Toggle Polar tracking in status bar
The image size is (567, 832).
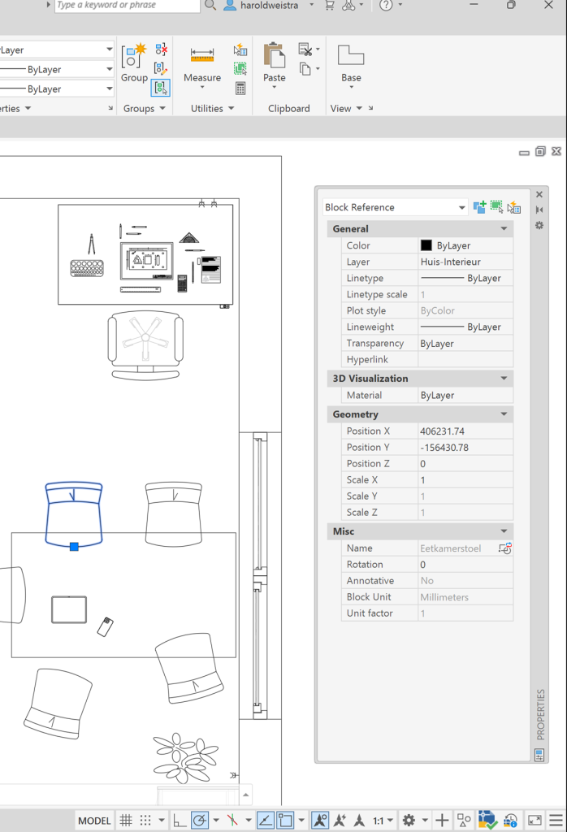click(200, 821)
